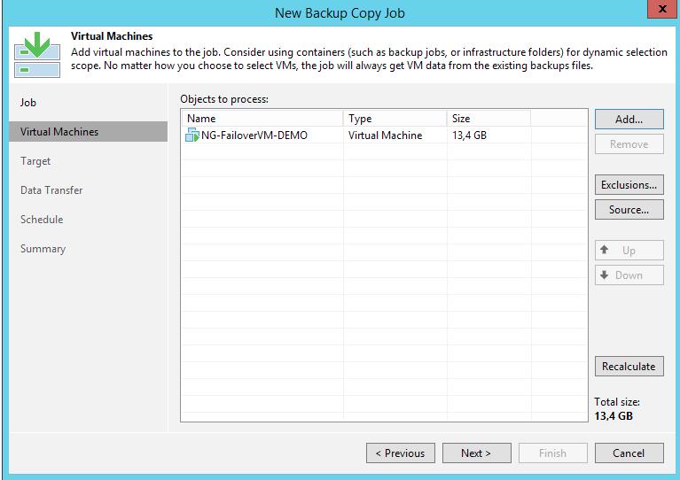Click the greyed-out Remove button
Viewport: 680px width, 480px height.
point(629,143)
